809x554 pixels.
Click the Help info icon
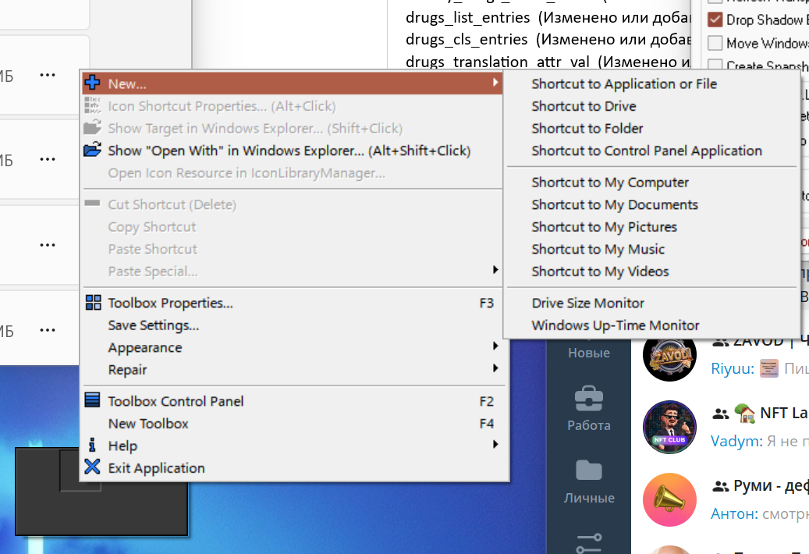(93, 446)
